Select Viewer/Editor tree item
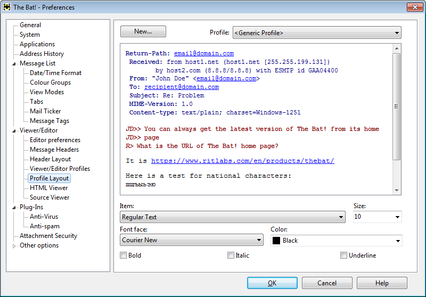 click(38, 130)
